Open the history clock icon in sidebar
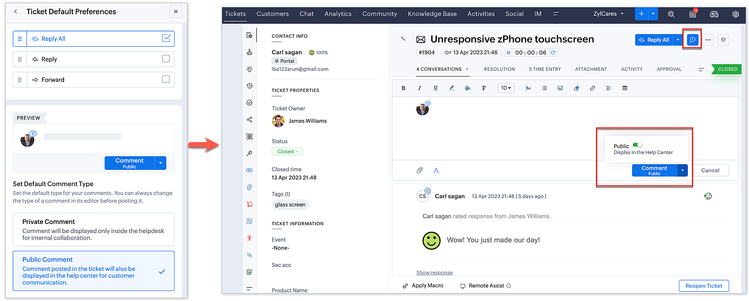This screenshot has height=301, width=749. point(249,86)
